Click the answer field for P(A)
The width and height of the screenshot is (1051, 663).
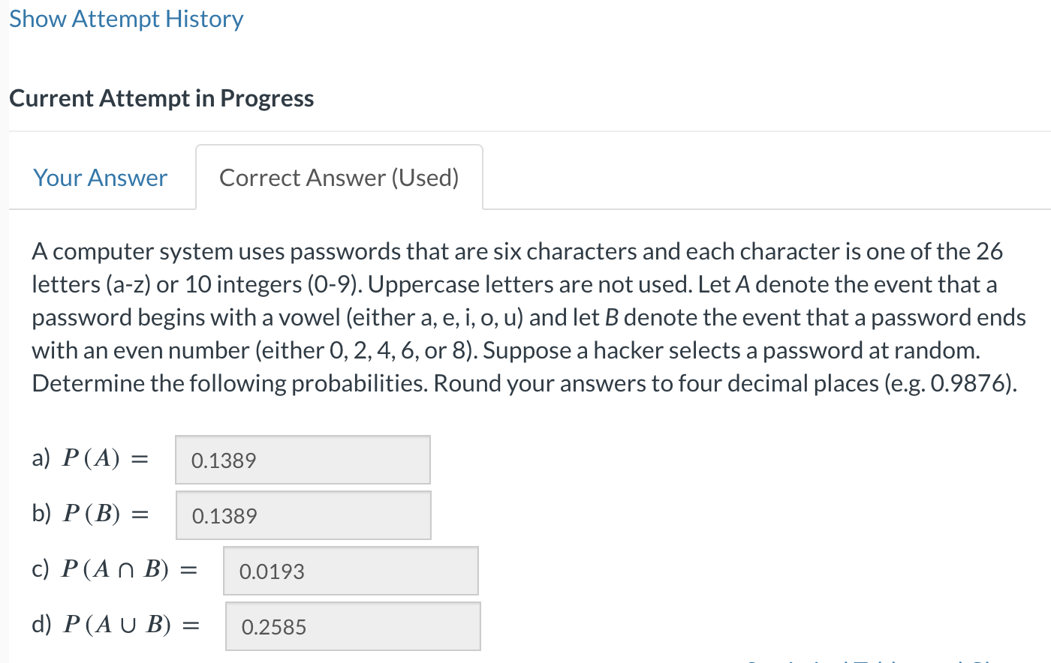(x=302, y=460)
